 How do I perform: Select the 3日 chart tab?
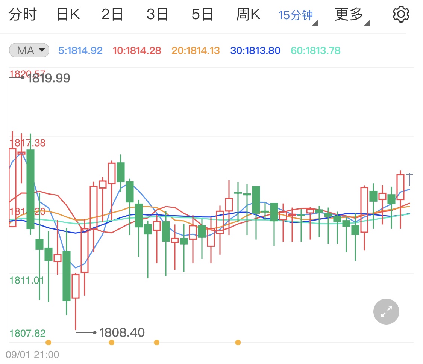click(x=157, y=14)
